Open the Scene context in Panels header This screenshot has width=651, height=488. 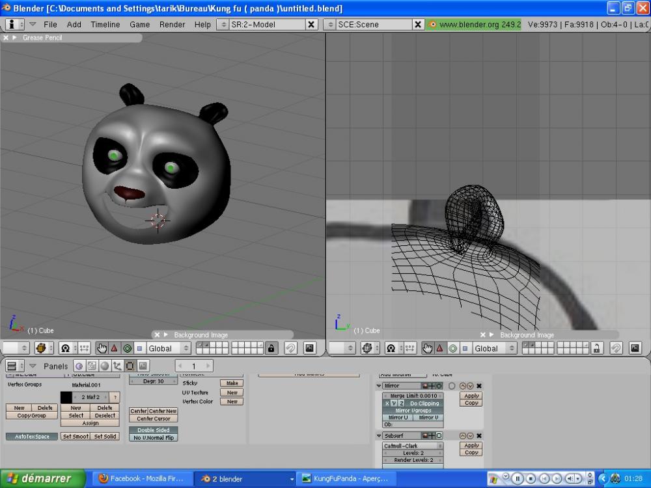pos(143,366)
